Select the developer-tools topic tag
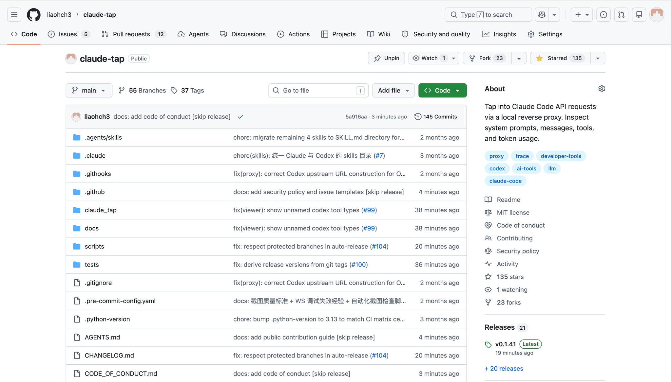Screen dimensions: 671x382 point(561,156)
